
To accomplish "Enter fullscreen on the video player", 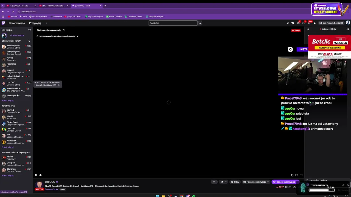I will [301, 175].
